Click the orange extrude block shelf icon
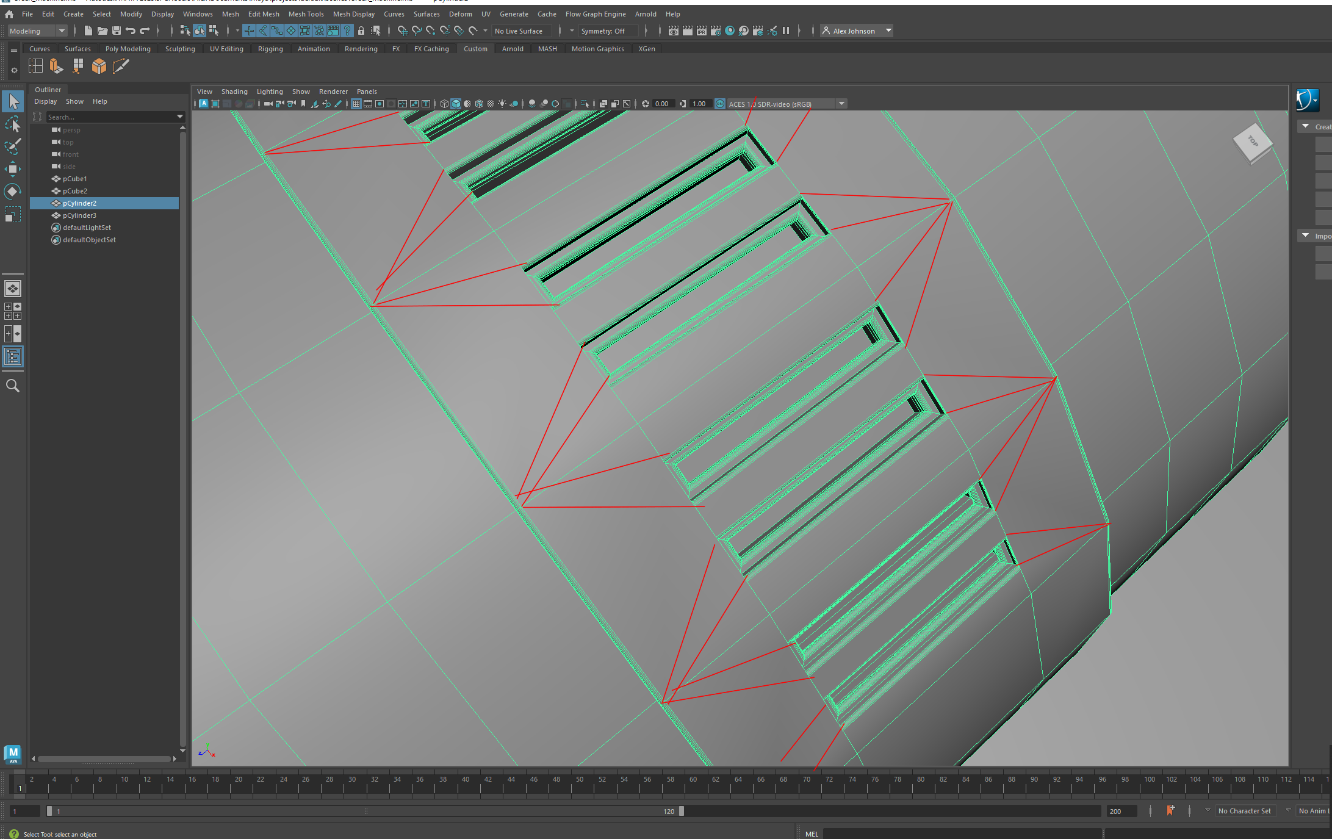The width and height of the screenshot is (1332, 839). pyautogui.click(x=56, y=66)
